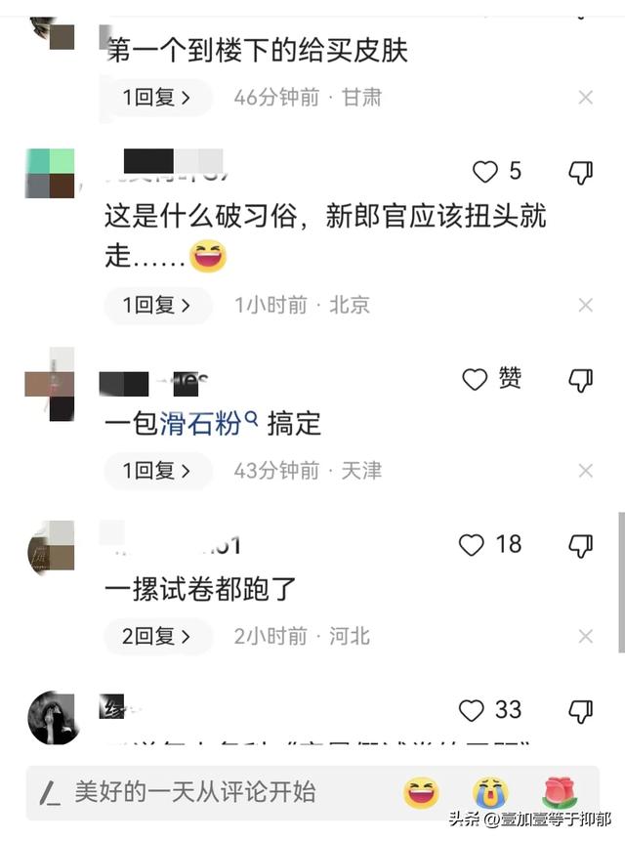Open the 滑石粉 search link

click(209, 423)
